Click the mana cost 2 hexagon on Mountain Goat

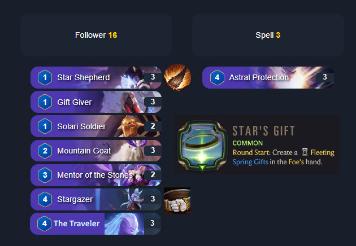(45, 151)
